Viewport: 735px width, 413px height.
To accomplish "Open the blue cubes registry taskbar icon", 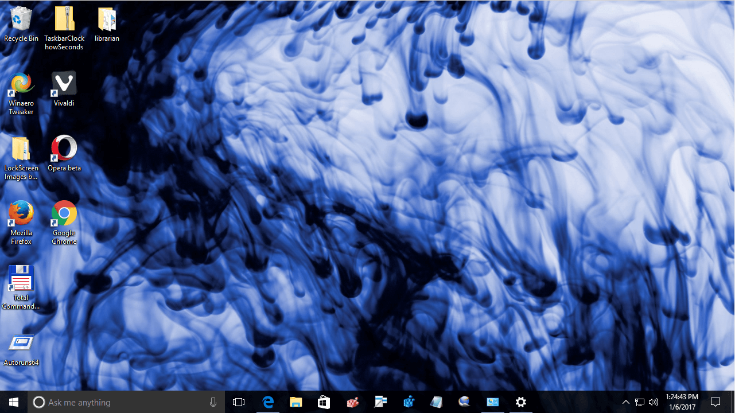I will (x=408, y=402).
